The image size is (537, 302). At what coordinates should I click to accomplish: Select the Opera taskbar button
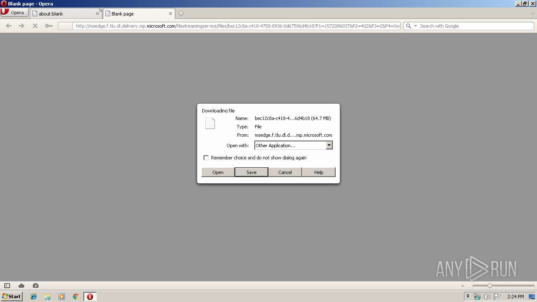click(x=90, y=297)
